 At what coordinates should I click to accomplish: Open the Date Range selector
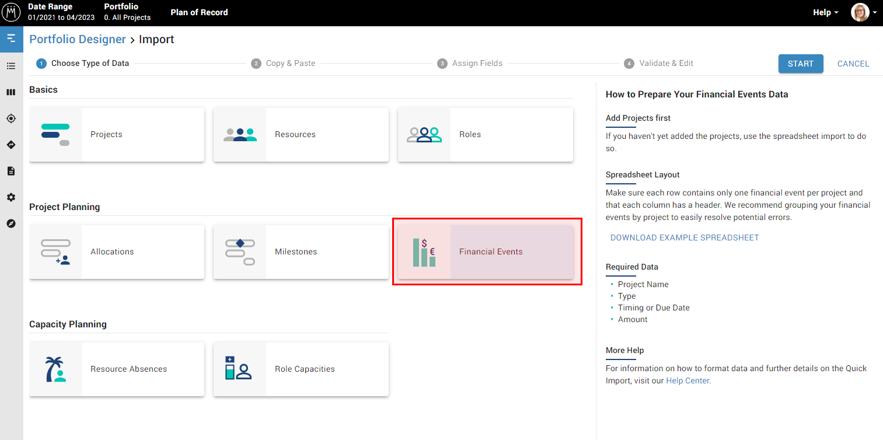point(61,12)
